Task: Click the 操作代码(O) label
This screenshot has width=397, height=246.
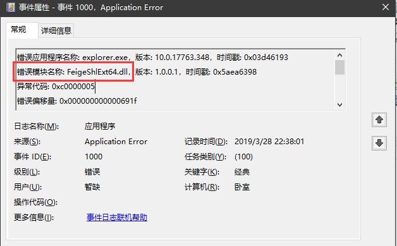Action: pos(35,202)
